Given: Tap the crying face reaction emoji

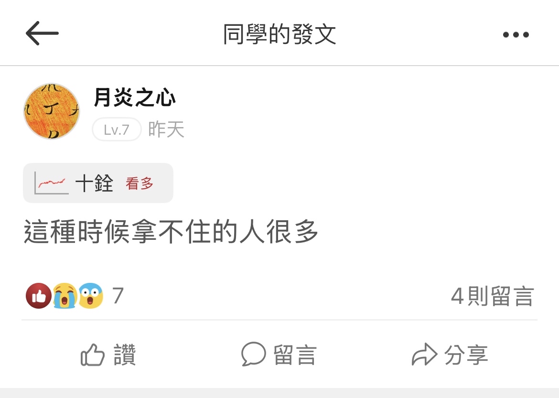Looking at the screenshot, I should (65, 296).
